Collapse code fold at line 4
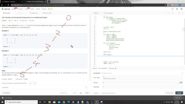This screenshot has height=104, width=185. coord(96,17)
